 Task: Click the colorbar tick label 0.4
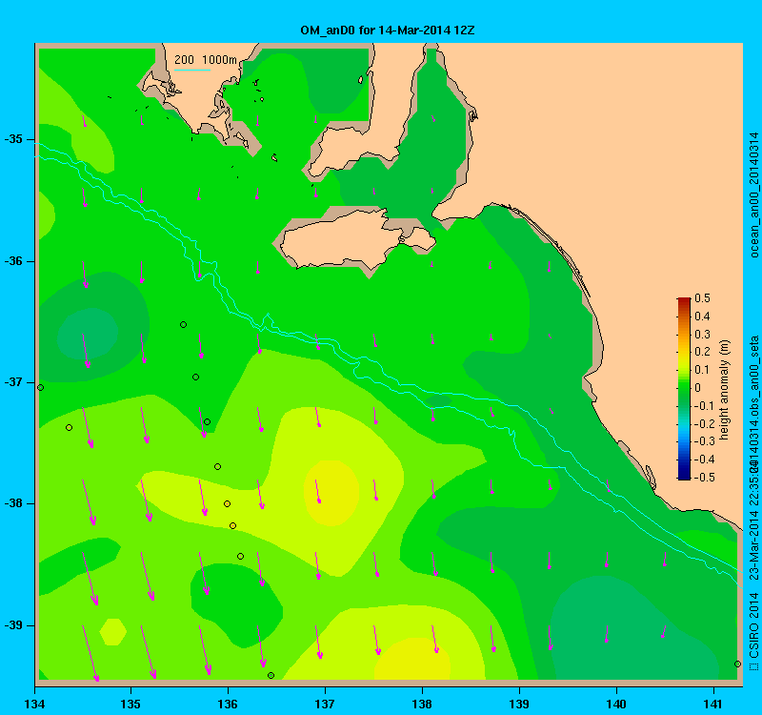[702, 317]
